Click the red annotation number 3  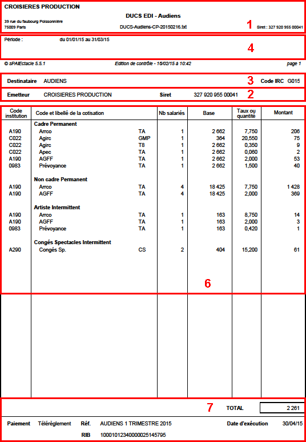coord(251,81)
